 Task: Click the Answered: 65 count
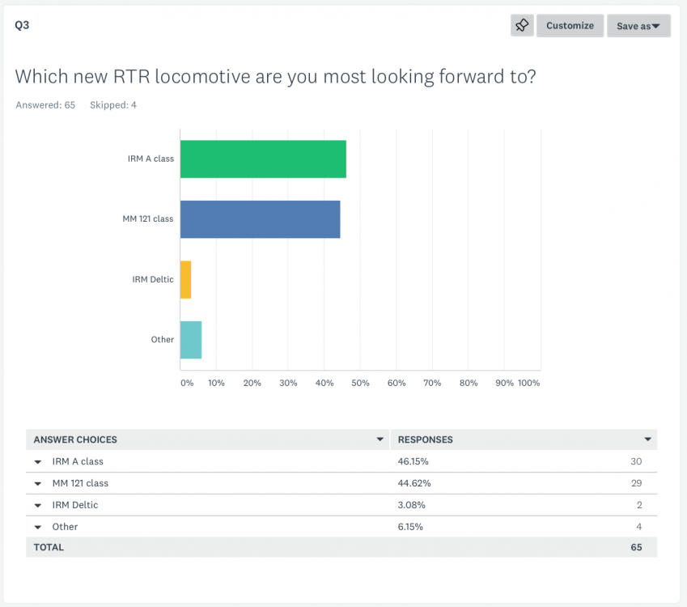pyautogui.click(x=45, y=105)
